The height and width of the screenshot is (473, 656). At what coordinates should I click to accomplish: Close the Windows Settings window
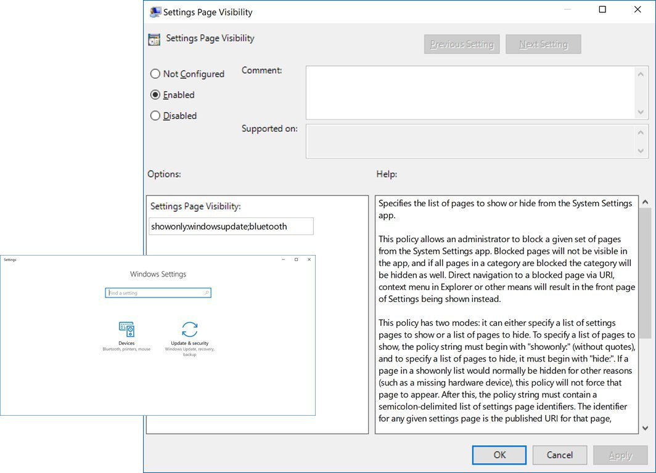[x=309, y=259]
